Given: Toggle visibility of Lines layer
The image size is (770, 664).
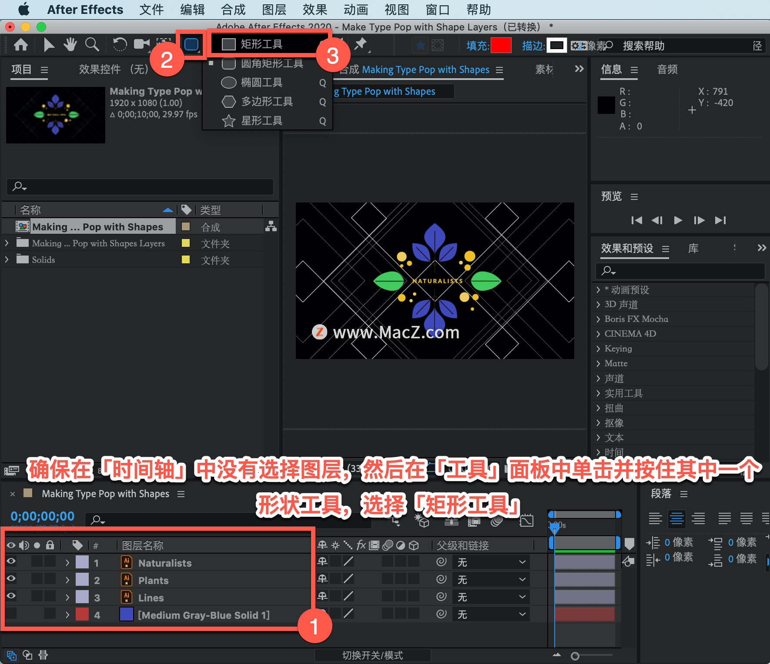Looking at the screenshot, I should pyautogui.click(x=11, y=596).
